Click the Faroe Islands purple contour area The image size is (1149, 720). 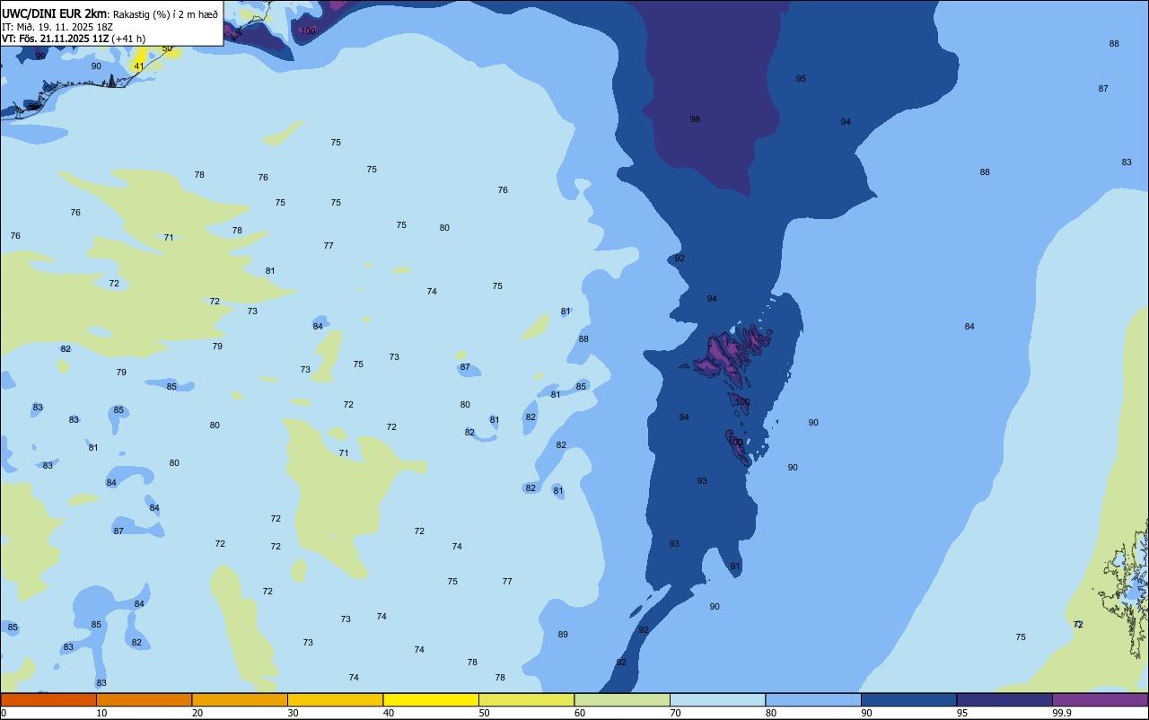[727, 355]
